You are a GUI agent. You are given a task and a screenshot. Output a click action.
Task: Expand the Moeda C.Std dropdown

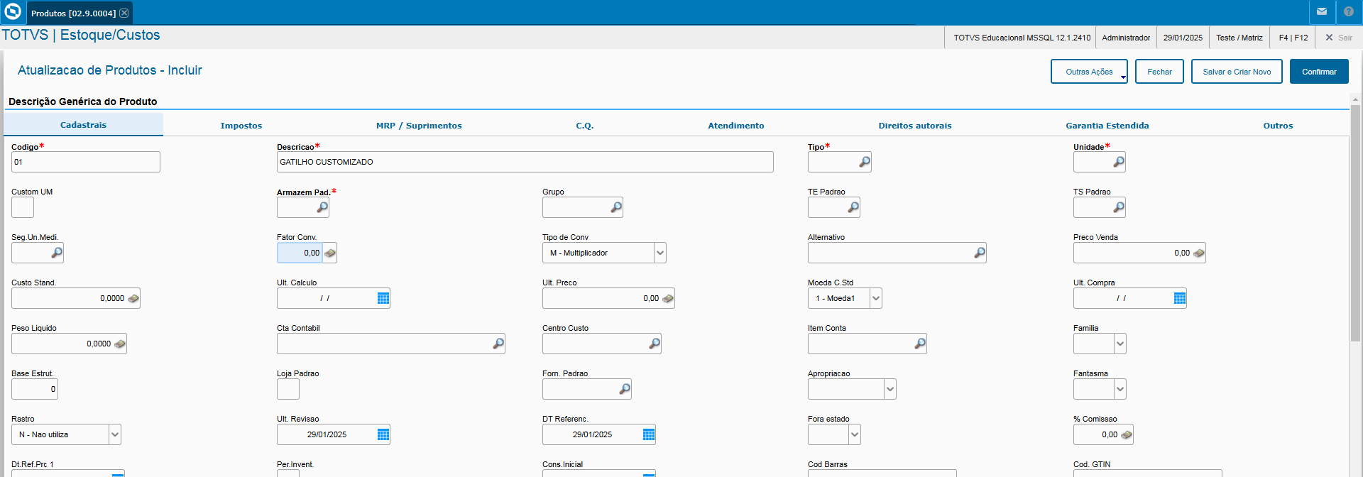tap(876, 298)
